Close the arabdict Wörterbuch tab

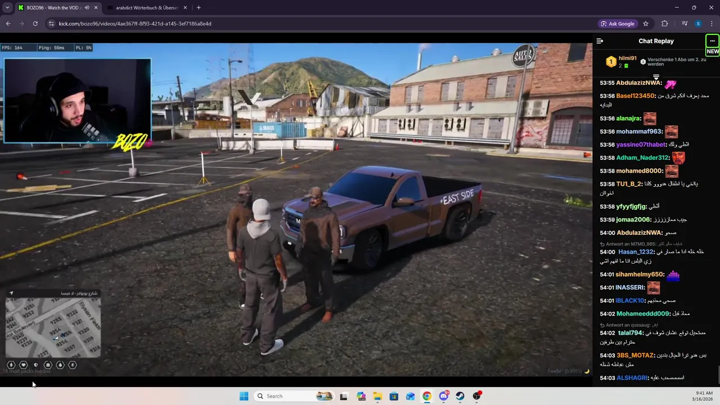[x=186, y=8]
